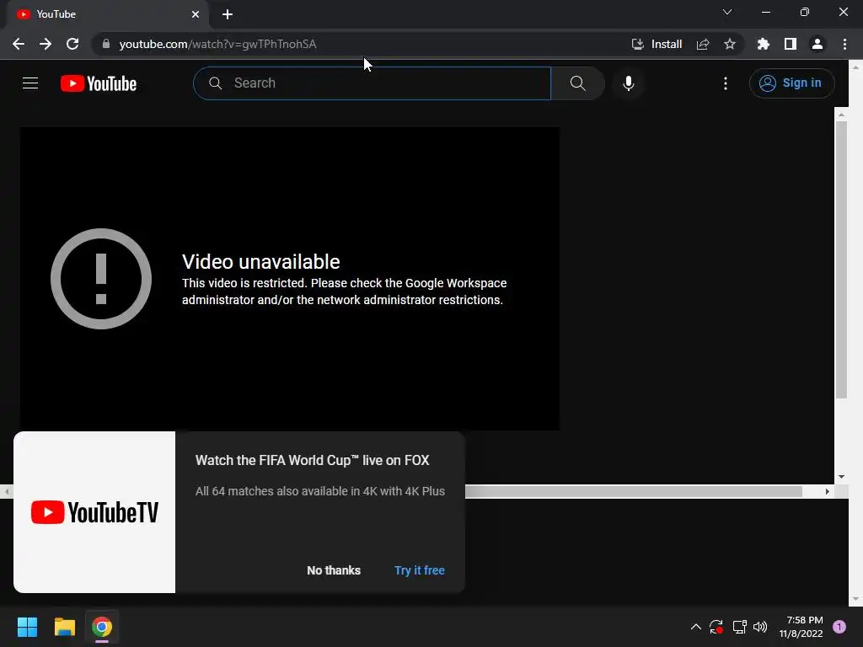Bookmark this tab with the star

tap(730, 44)
